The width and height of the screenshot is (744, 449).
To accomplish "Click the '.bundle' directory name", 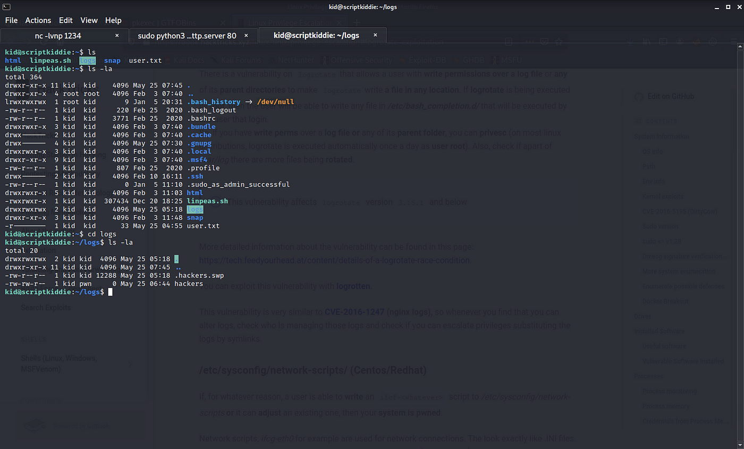I will click(201, 126).
